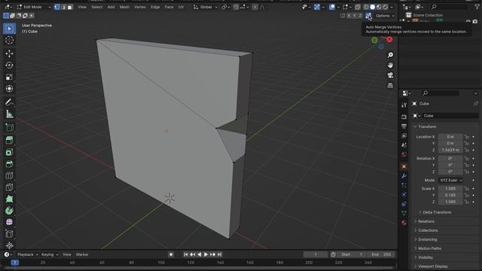Switch to solid viewport shading
This screenshot has width=482, height=271.
[372, 7]
